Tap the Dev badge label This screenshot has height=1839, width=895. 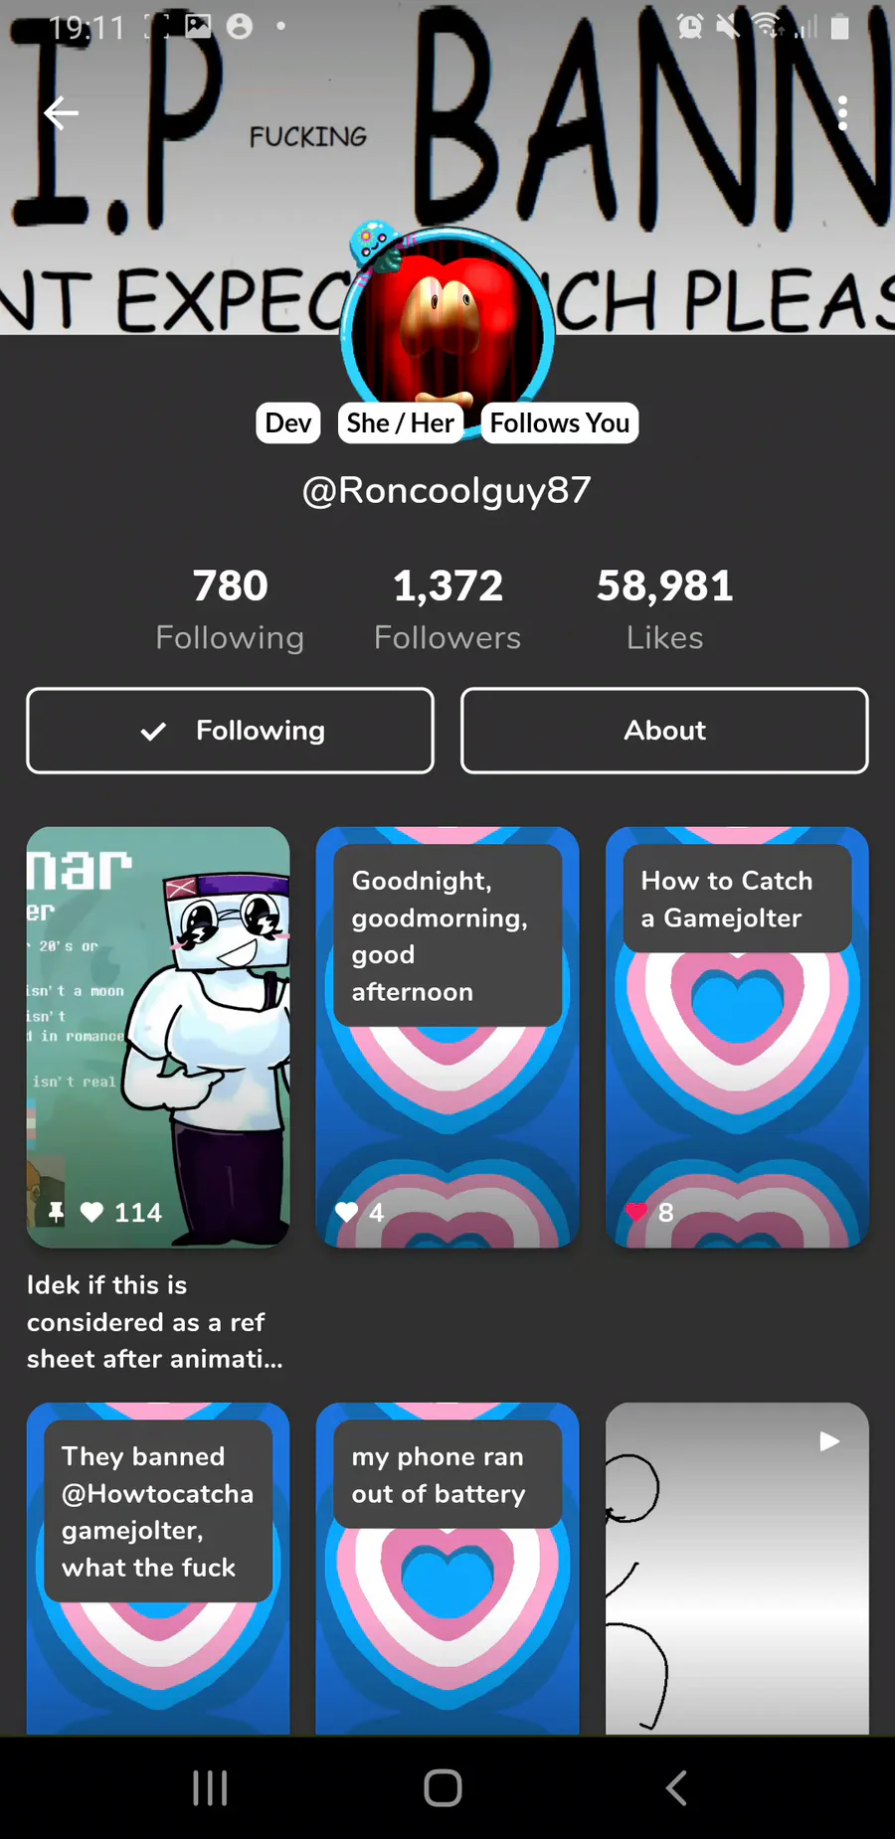point(288,422)
